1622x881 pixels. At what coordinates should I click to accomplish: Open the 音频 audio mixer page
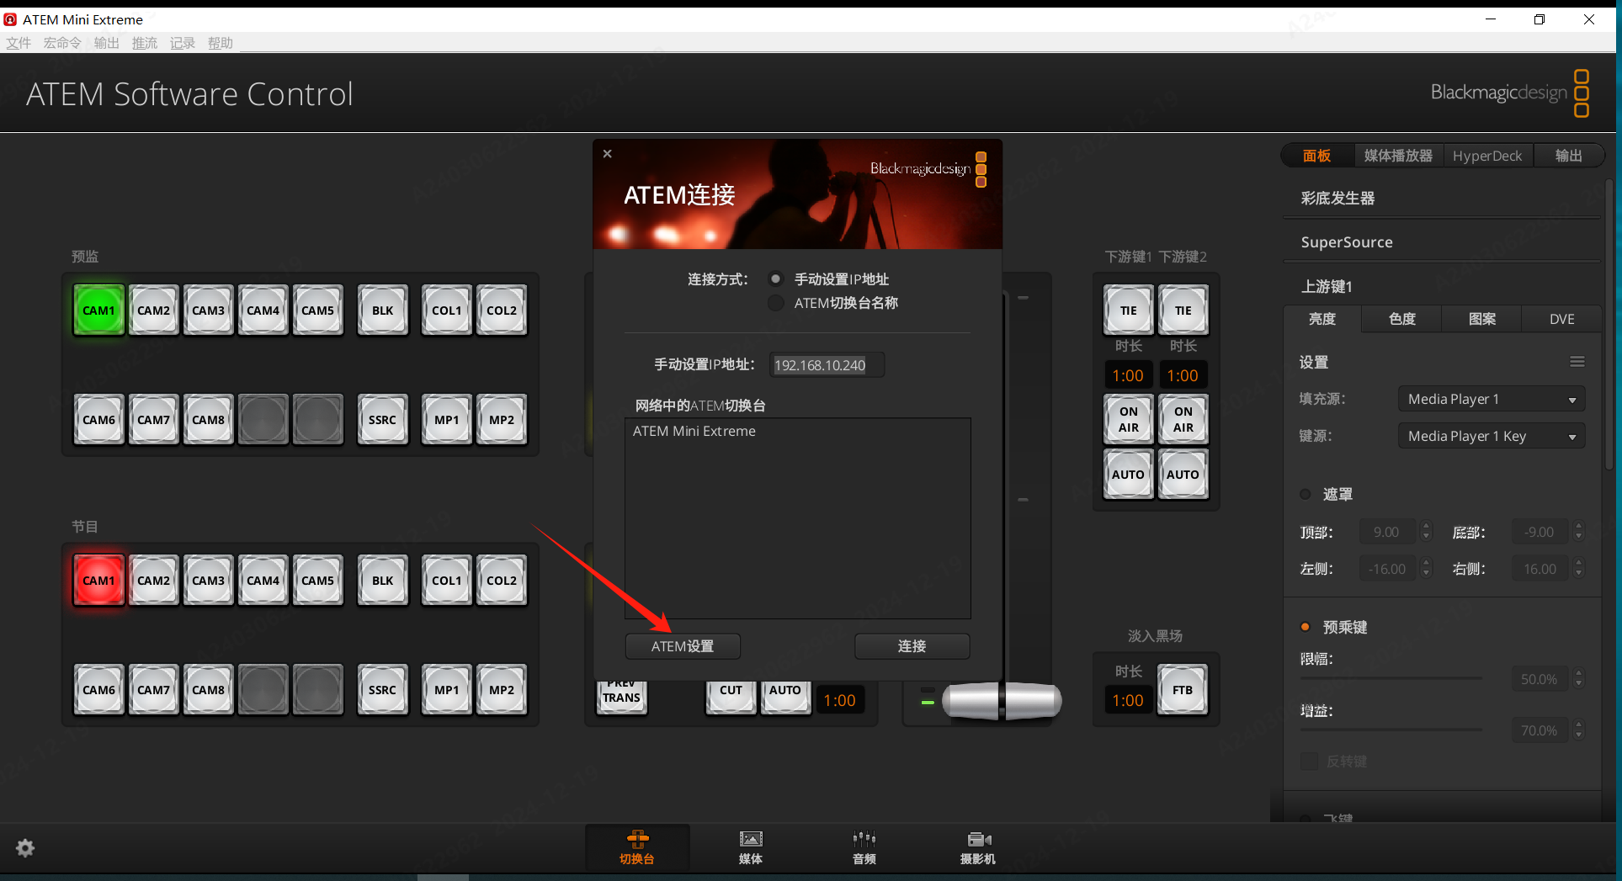click(864, 847)
